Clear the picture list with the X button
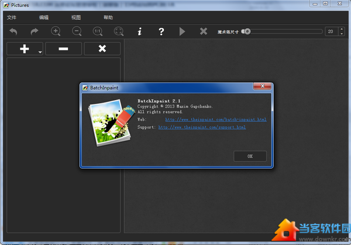 pos(102,49)
